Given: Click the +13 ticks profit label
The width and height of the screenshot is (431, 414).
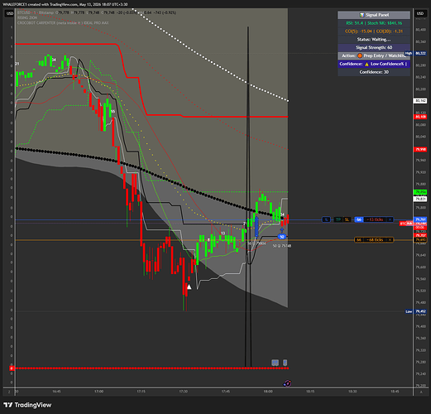Looking at the screenshot, I should (x=375, y=219).
